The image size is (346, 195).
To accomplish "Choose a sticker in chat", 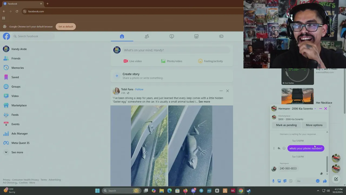I will tap(285, 181).
